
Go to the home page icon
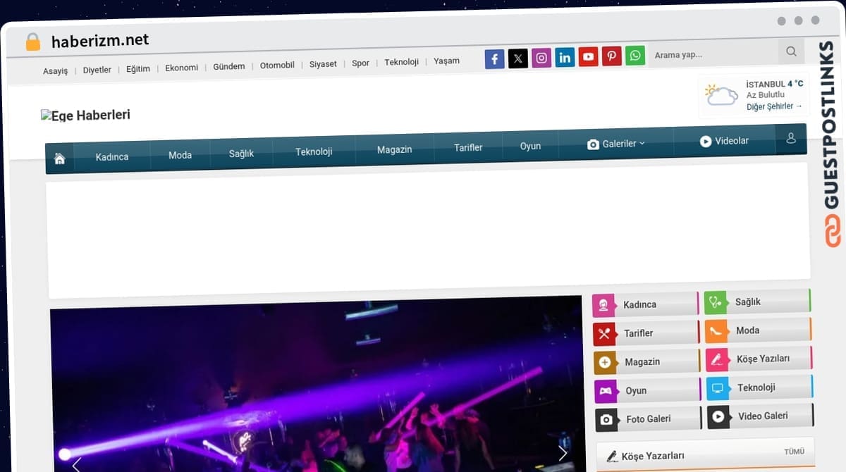60,159
